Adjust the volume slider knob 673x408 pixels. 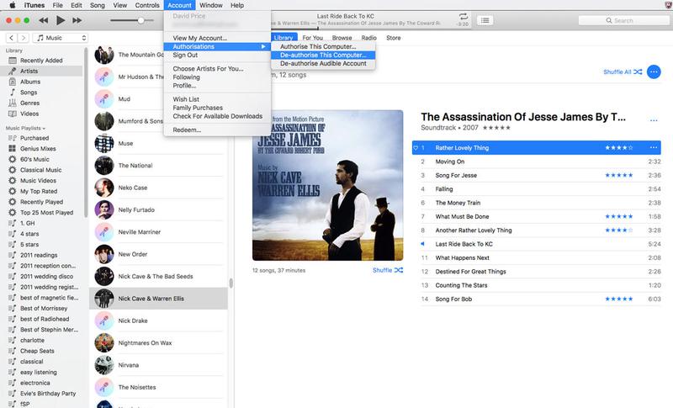140,19
